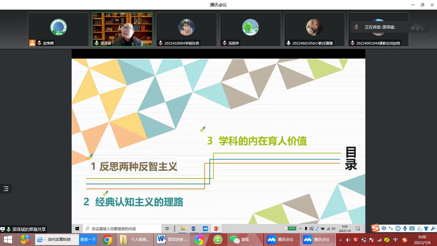Click Google Chrome icon in taskbar
This screenshot has height=246, width=437.
107,240
